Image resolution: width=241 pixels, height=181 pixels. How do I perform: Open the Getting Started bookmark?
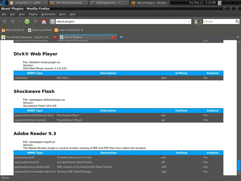(x=40, y=30)
